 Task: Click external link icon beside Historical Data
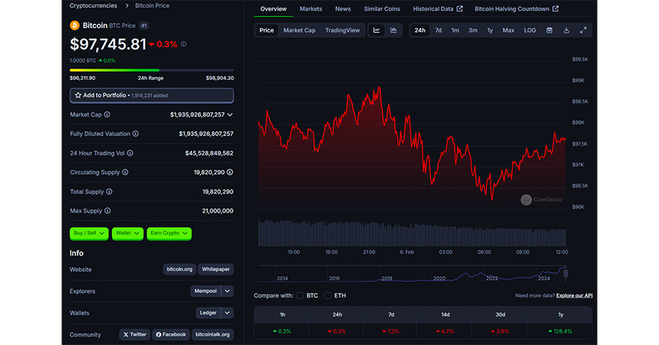click(460, 9)
